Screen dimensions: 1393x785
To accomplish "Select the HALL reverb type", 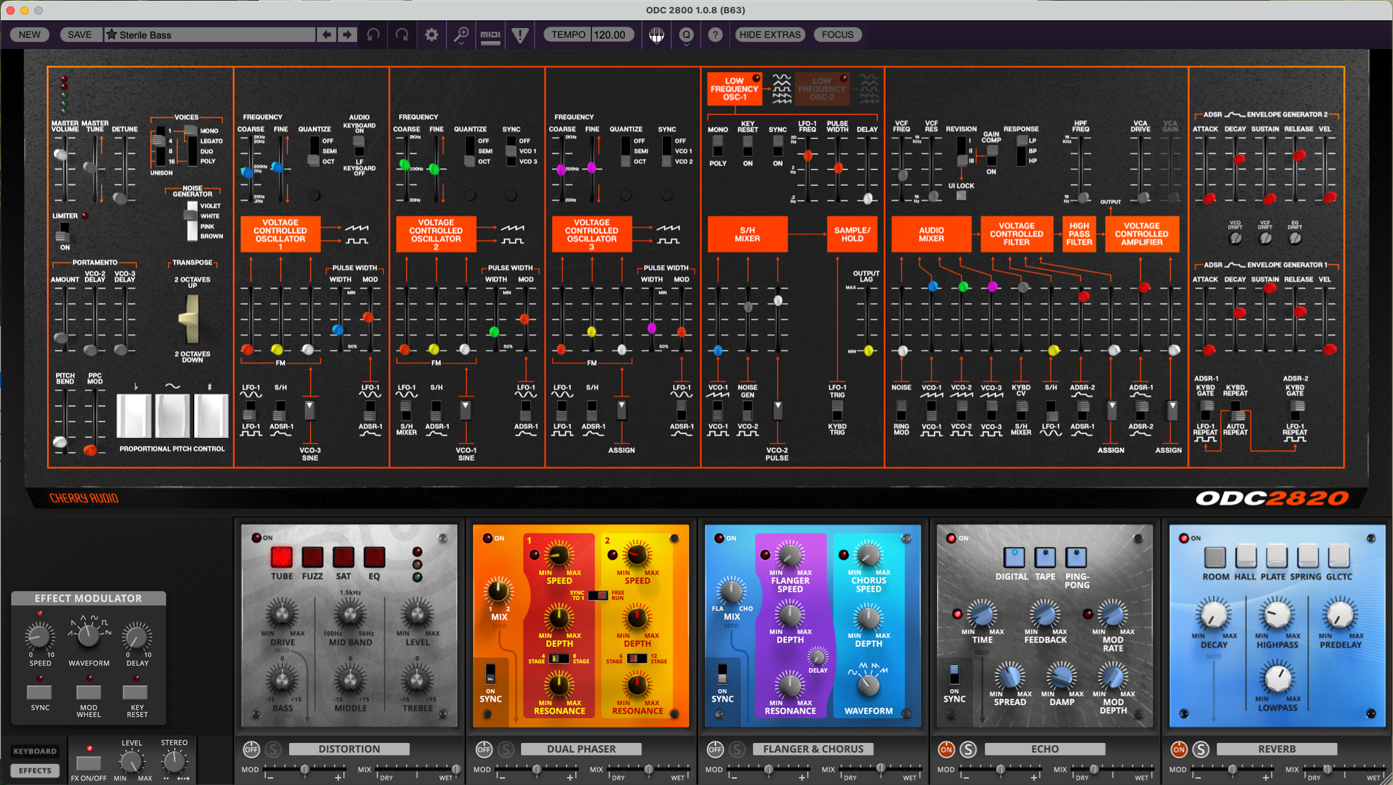I will coord(1246,557).
